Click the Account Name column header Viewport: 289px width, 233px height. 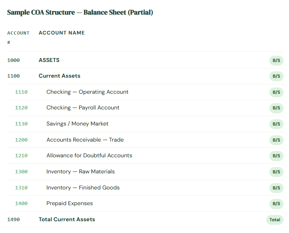(x=62, y=33)
